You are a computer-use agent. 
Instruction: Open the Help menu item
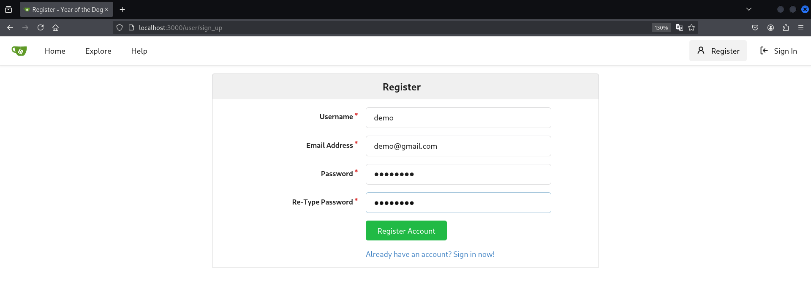[x=139, y=51]
